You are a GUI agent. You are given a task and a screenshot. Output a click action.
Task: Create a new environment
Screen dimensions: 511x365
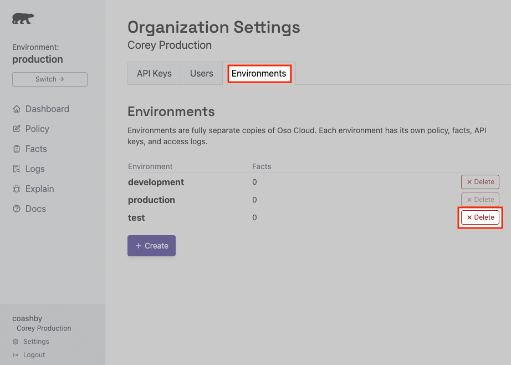(151, 246)
